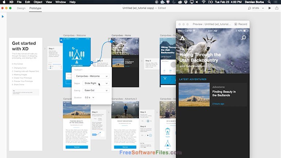Click the Play preview button
Viewport: 281px width, 158px height.
click(x=270, y=8)
